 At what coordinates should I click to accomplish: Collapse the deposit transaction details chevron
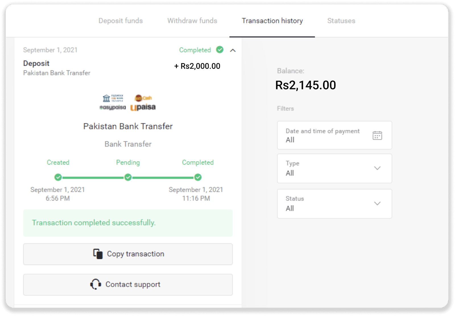(x=233, y=50)
